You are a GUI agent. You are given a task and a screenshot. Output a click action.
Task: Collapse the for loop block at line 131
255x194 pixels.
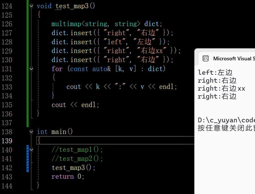click(31, 69)
